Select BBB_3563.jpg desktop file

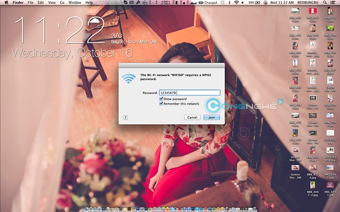tap(330, 50)
